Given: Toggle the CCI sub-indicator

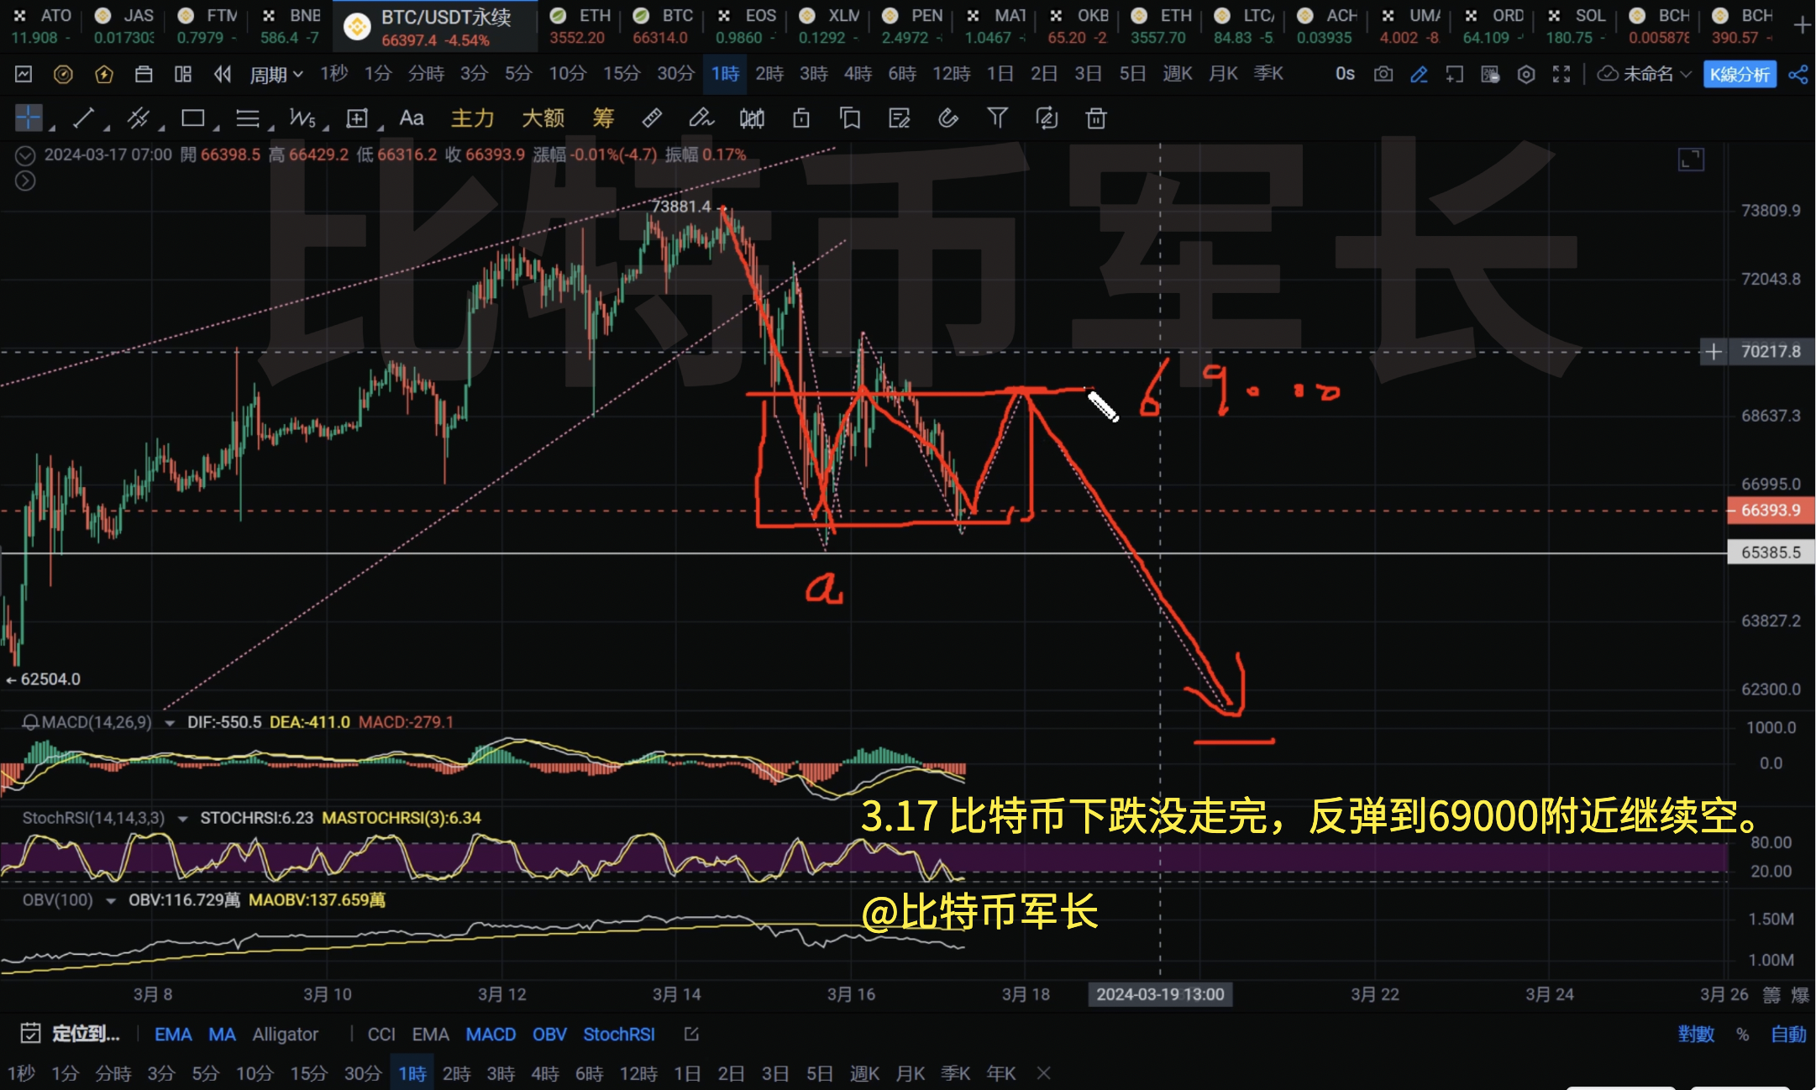Looking at the screenshot, I should click(x=381, y=1035).
